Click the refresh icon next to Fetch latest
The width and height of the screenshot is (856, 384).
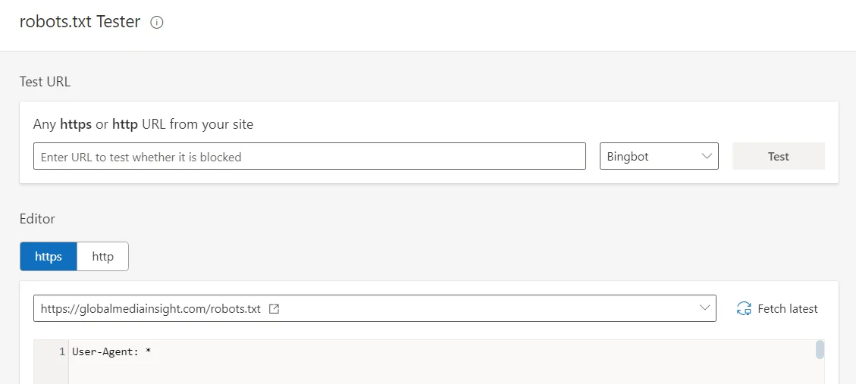pyautogui.click(x=744, y=309)
